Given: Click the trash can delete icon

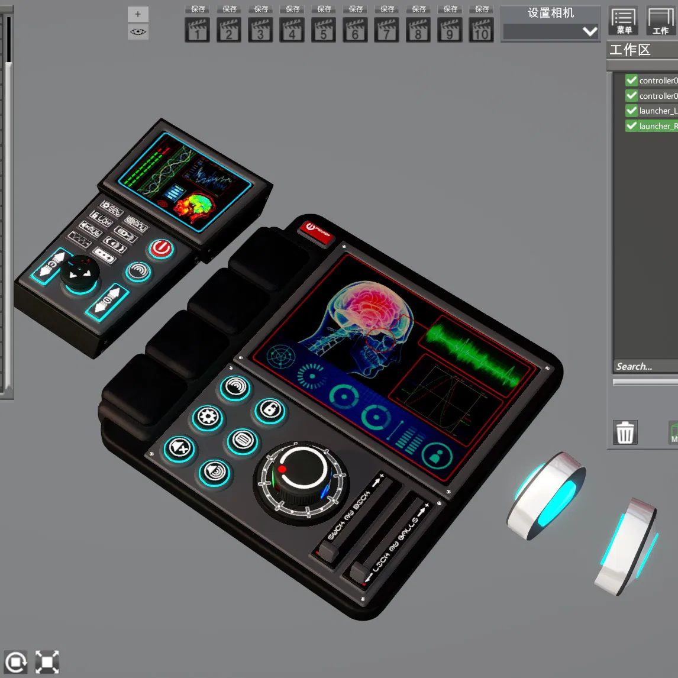Looking at the screenshot, I should (625, 432).
